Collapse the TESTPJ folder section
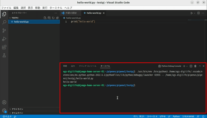The width and height of the screenshot is (207, 118). [15, 18]
